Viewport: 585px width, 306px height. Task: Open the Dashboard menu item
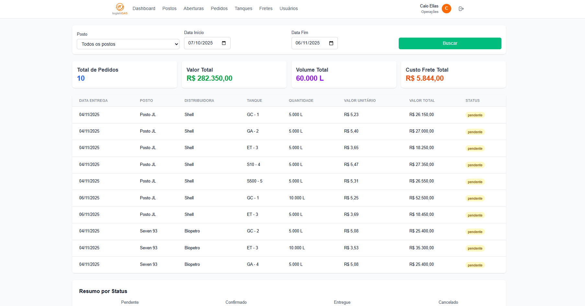pyautogui.click(x=144, y=8)
